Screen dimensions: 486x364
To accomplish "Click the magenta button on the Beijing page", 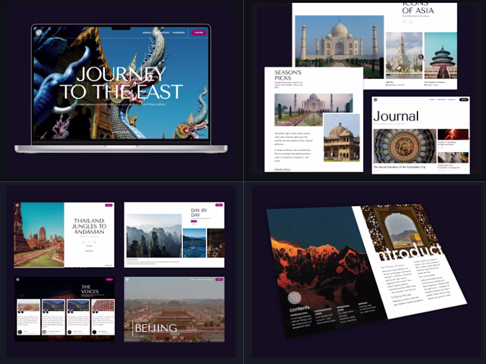I will (x=219, y=279).
